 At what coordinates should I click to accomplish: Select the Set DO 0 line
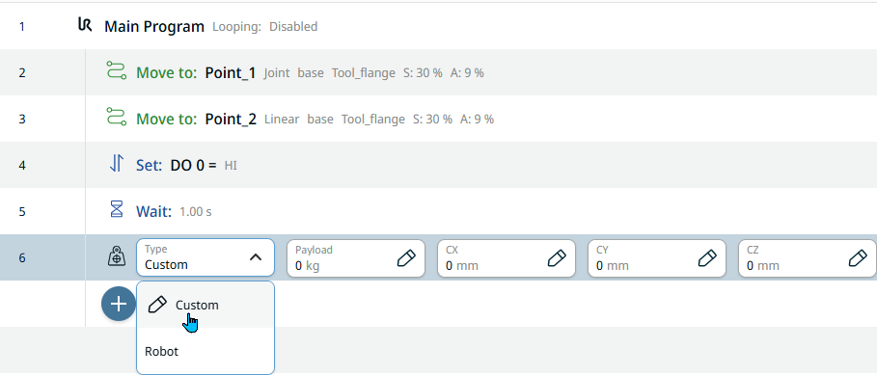(x=438, y=165)
